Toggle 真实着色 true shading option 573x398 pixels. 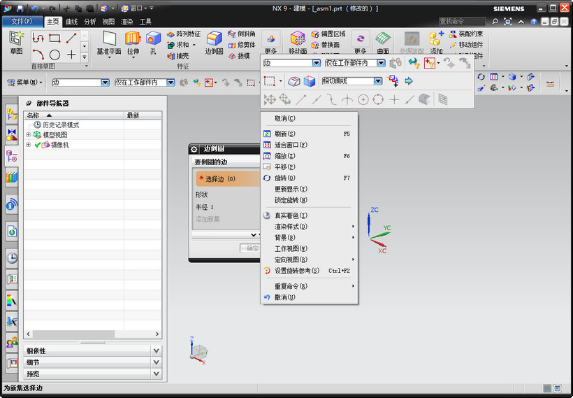pos(291,215)
